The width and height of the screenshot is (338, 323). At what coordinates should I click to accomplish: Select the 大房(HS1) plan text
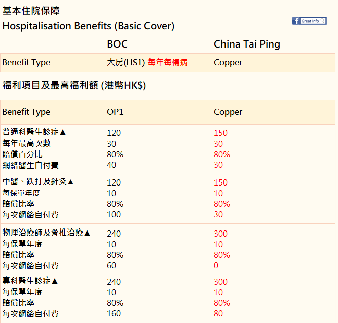(x=126, y=62)
